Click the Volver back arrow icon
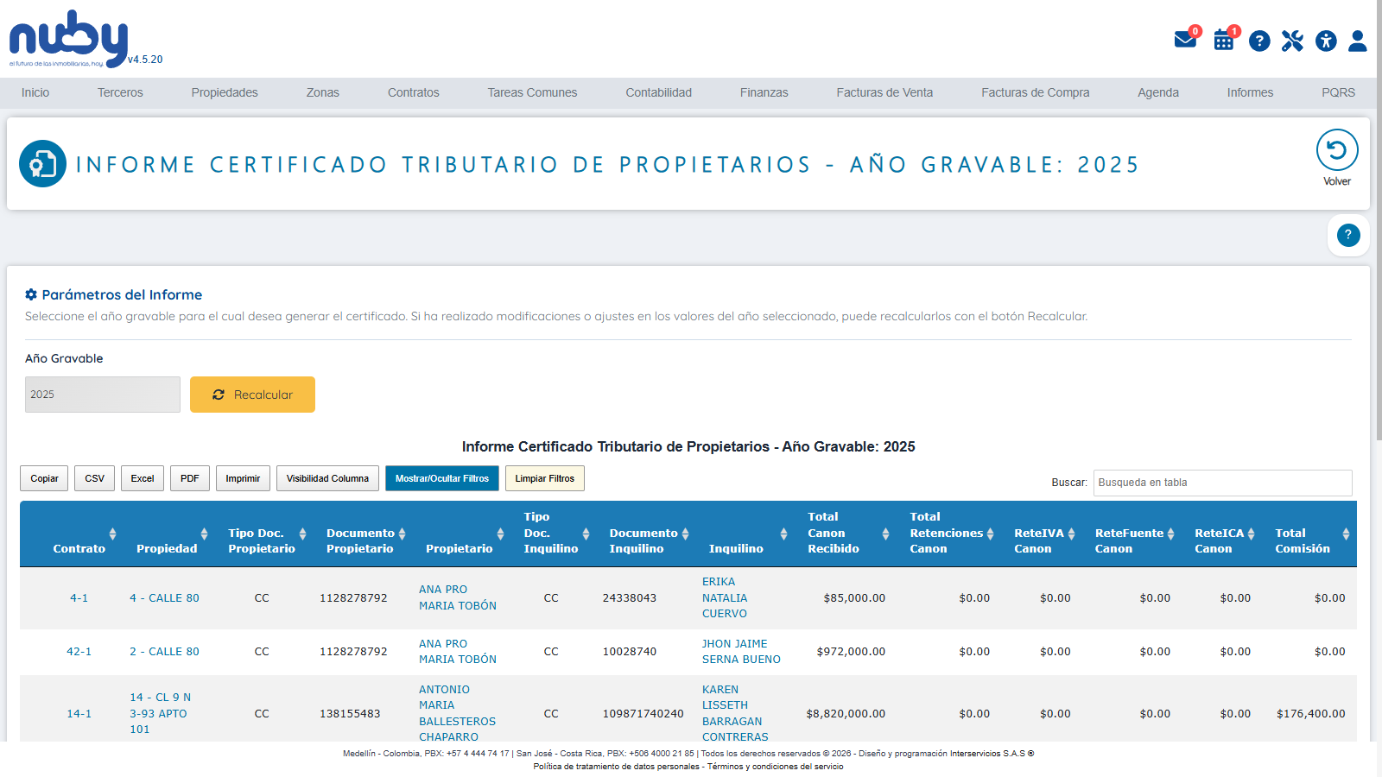 [1337, 150]
